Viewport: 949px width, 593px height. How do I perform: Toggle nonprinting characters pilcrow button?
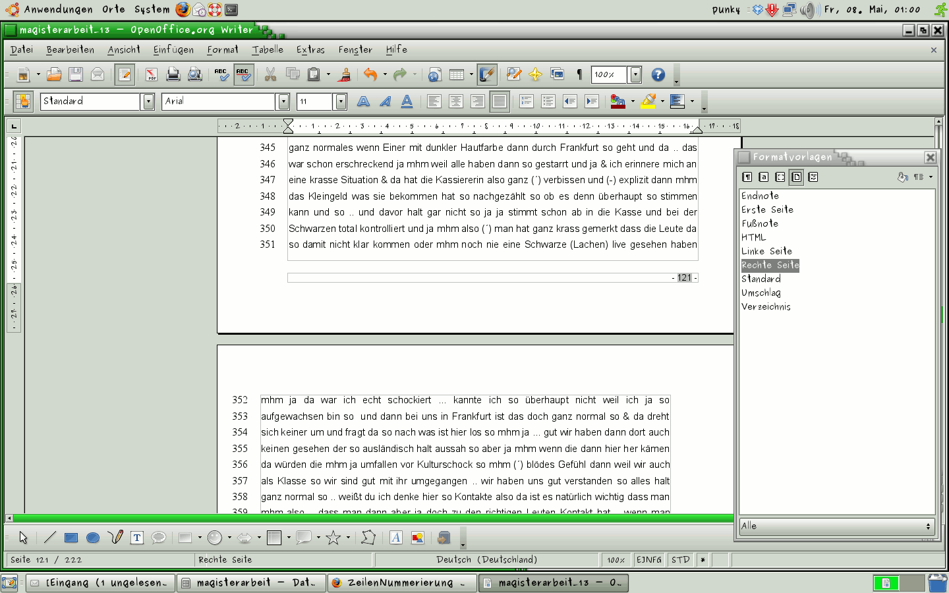click(x=579, y=75)
